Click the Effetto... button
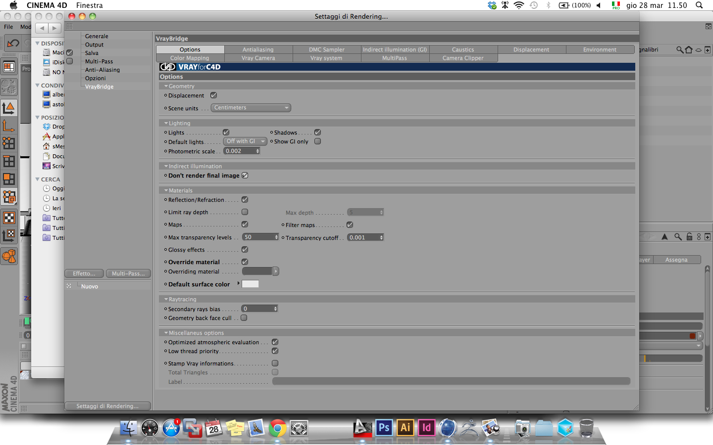 84,273
